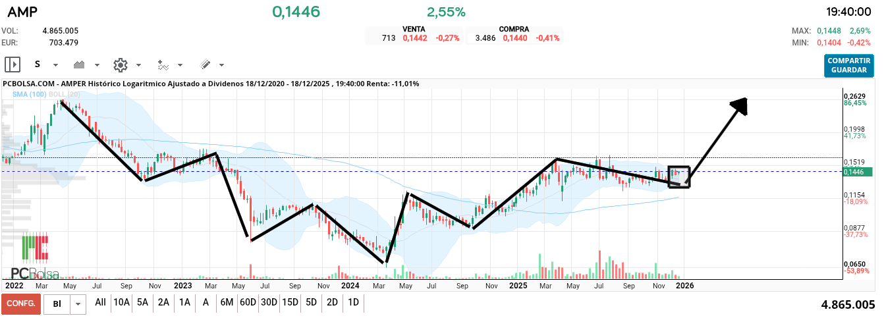Click the black square marker on chart

click(678, 176)
